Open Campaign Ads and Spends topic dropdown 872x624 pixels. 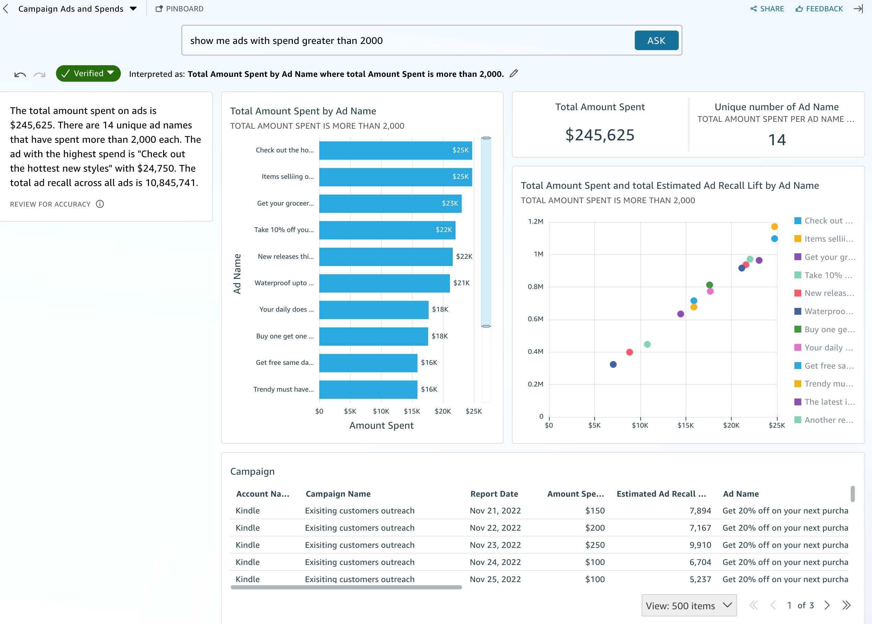(x=133, y=9)
